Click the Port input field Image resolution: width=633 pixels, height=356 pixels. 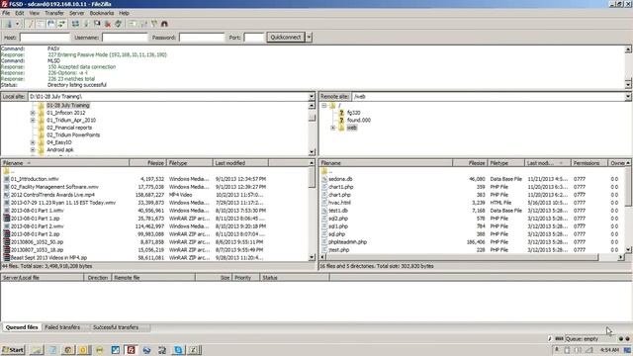254,38
